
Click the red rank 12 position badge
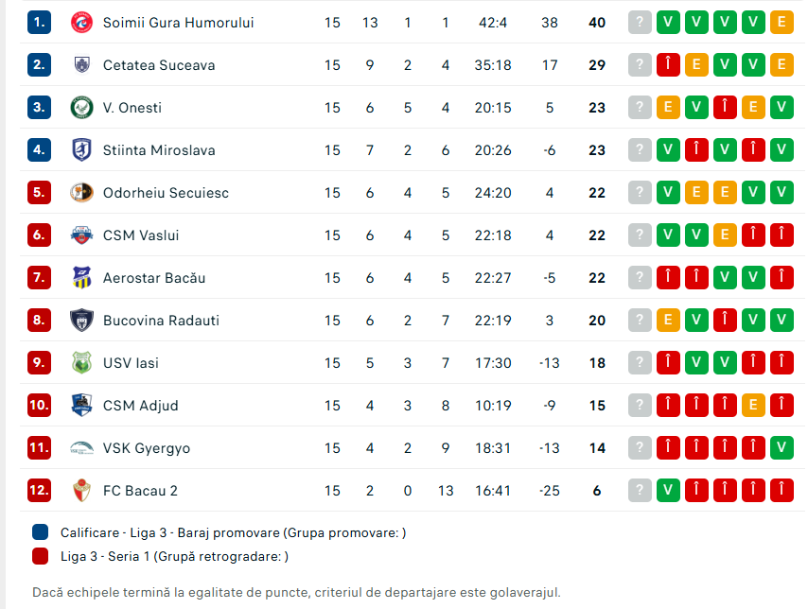click(39, 491)
